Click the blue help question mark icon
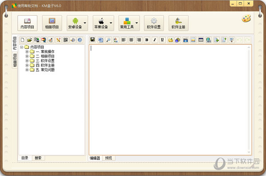The width and height of the screenshot is (266, 176). click(x=80, y=40)
